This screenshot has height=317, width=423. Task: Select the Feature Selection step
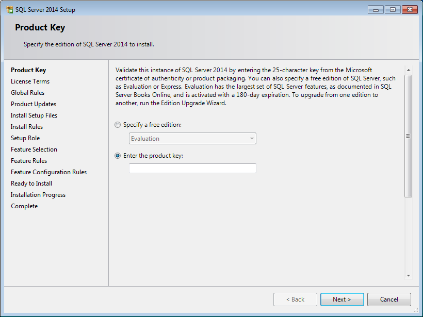pyautogui.click(x=34, y=149)
